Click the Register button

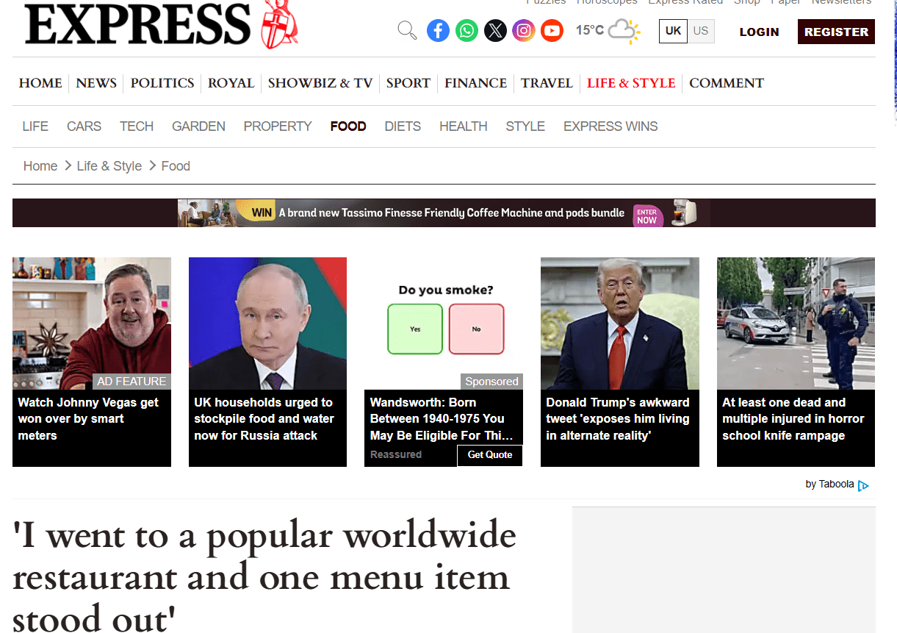[836, 32]
